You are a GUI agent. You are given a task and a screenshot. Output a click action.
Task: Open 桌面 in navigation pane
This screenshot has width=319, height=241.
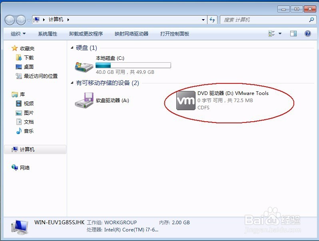click(29, 67)
